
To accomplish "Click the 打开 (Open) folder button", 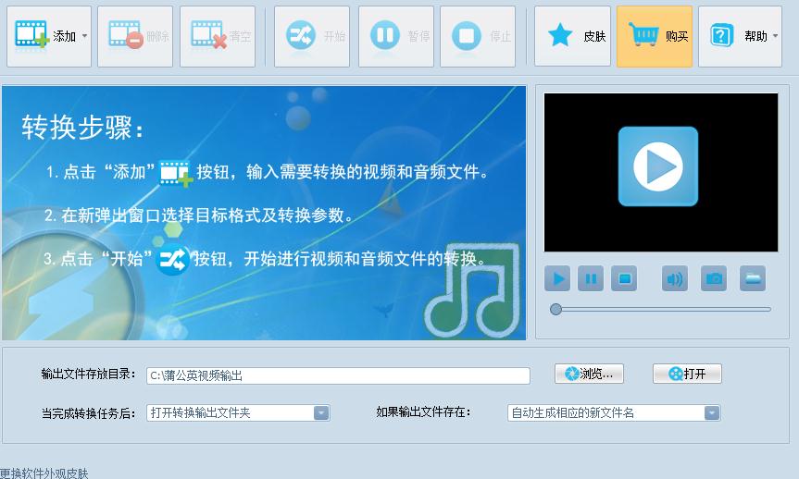I will click(687, 374).
